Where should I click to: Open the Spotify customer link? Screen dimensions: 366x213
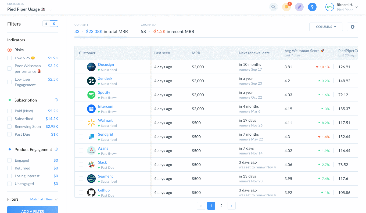104,92
